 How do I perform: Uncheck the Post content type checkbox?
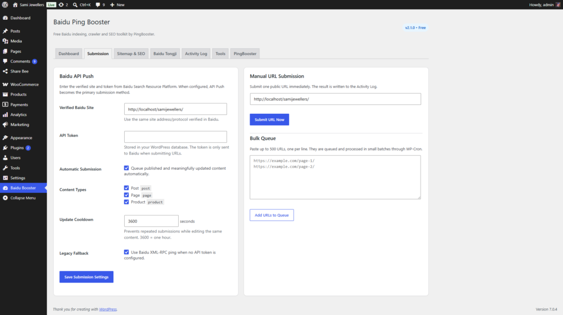[x=126, y=188]
